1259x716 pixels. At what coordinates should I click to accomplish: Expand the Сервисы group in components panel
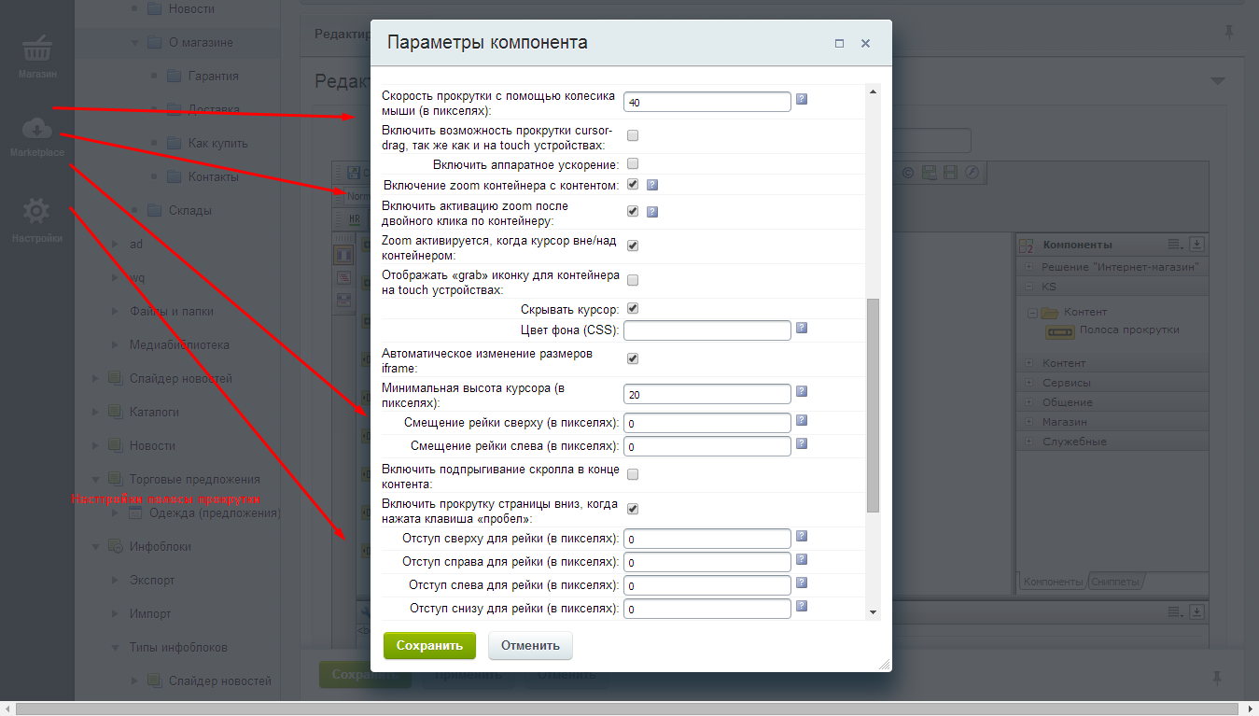point(1028,383)
